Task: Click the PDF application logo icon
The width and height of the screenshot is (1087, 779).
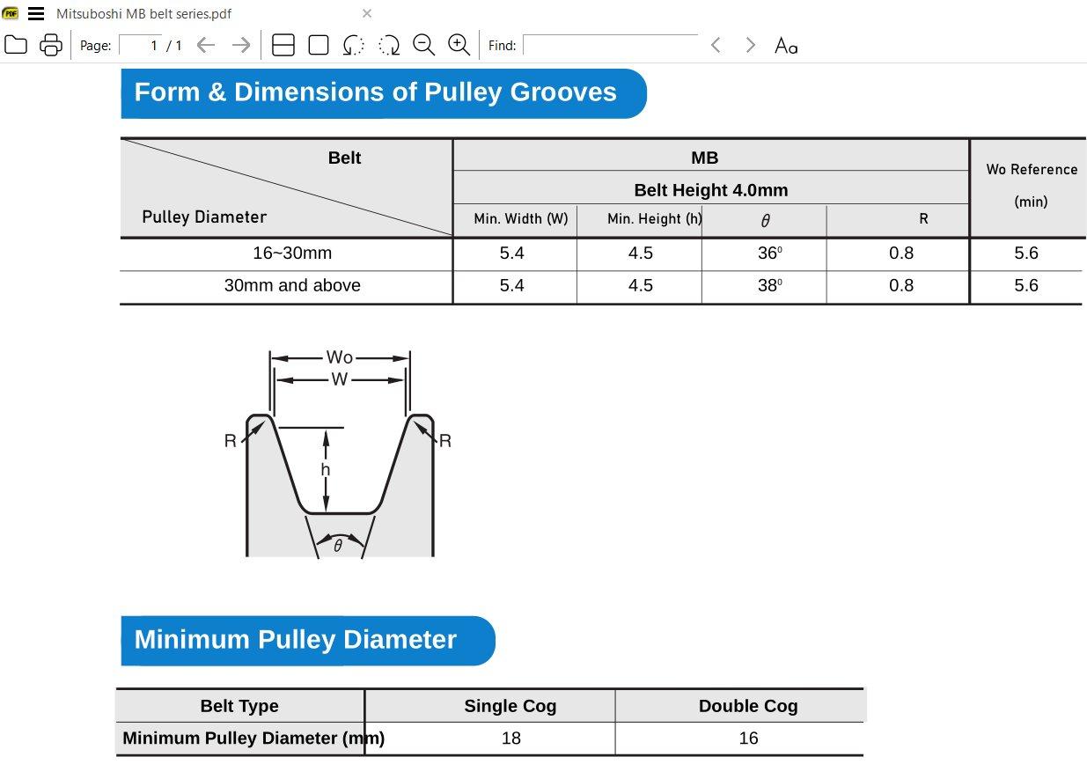Action: pyautogui.click(x=11, y=13)
